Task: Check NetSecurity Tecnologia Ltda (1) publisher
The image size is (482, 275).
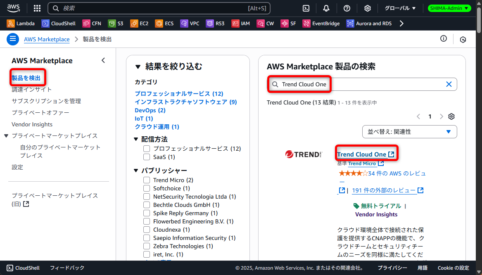Action: pyautogui.click(x=147, y=197)
